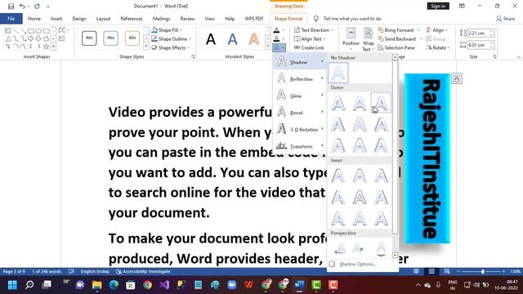Open the Reflection submenu
This screenshot has height=294, width=523.
coord(299,78)
